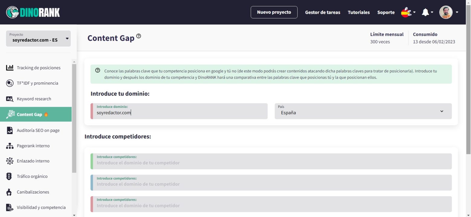Click the flame icon beside Content Gap
Image resolution: width=471 pixels, height=217 pixels.
click(x=46, y=115)
